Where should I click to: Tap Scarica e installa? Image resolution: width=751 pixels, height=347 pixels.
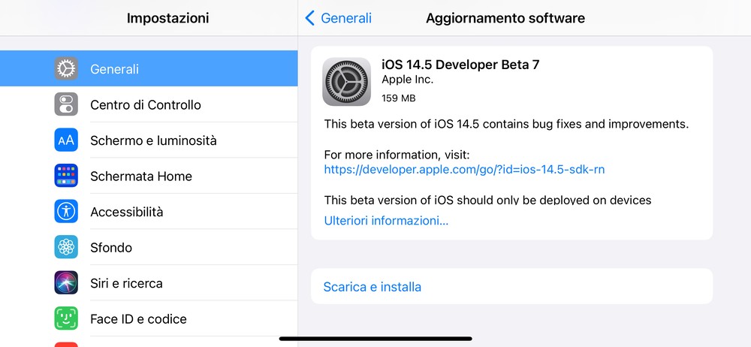511,287
